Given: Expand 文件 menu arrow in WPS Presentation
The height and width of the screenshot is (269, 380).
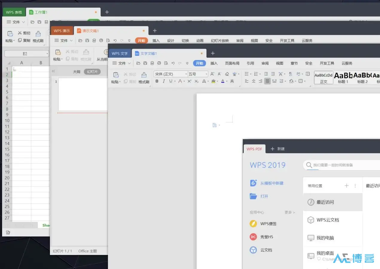Looking at the screenshot, I should [71, 41].
